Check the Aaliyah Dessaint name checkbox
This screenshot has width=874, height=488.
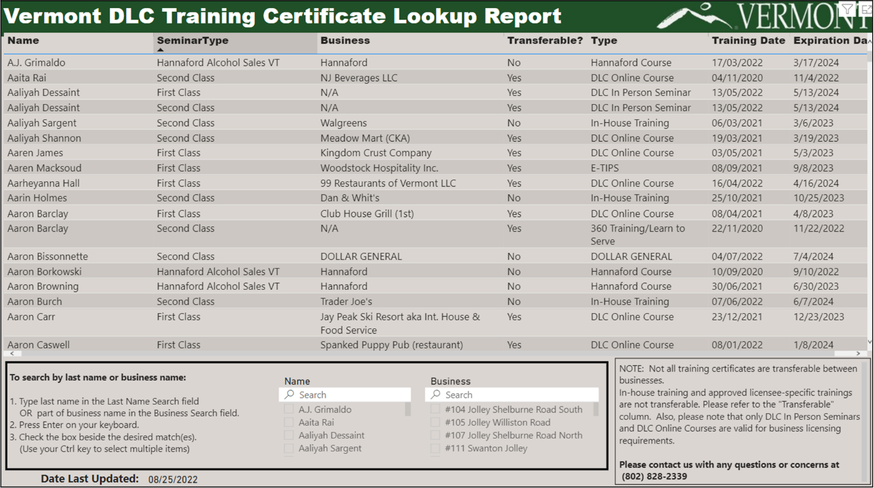point(288,435)
